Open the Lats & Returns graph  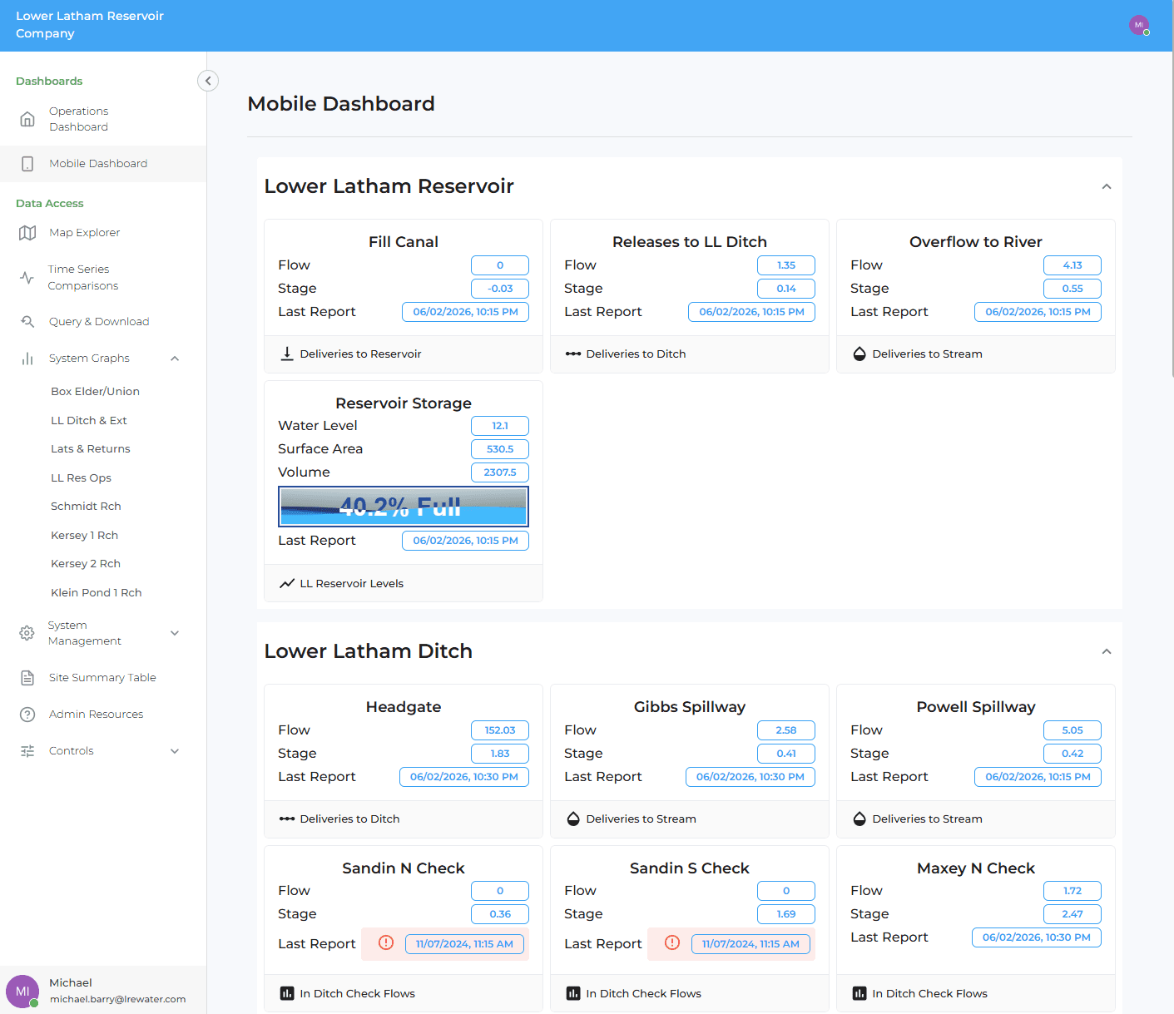click(91, 448)
